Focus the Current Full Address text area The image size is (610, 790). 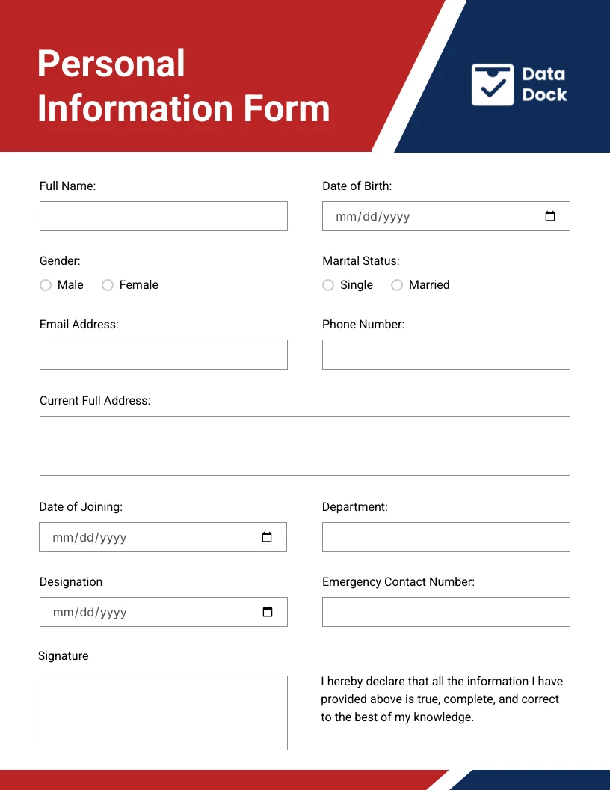point(305,446)
